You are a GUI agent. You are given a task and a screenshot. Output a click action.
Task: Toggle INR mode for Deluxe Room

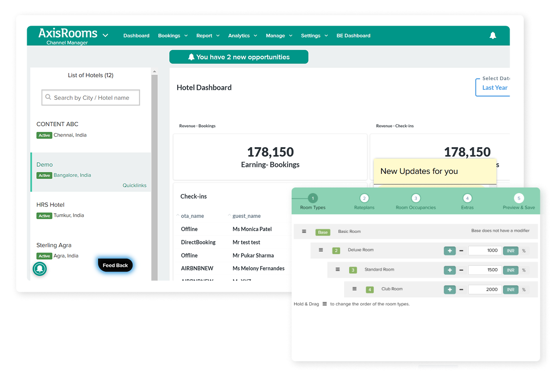(x=510, y=251)
